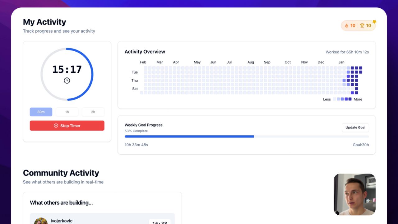Click the ivojerkovic profile avatar

click(x=41, y=221)
